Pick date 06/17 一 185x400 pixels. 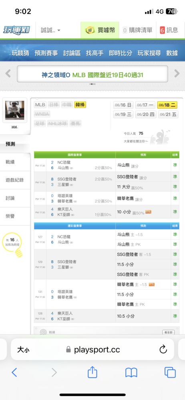click(x=145, y=105)
